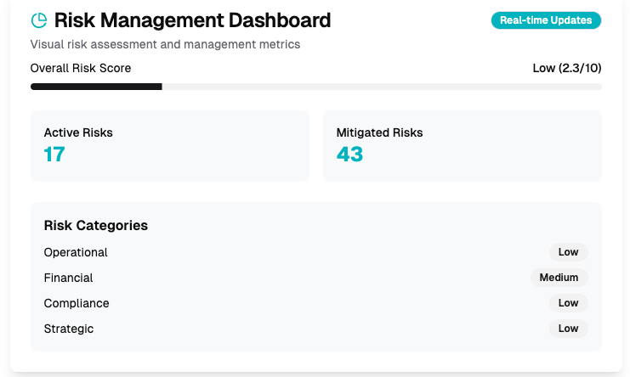Click the Low badge for Operational
The width and height of the screenshot is (630, 377).
[x=568, y=252]
